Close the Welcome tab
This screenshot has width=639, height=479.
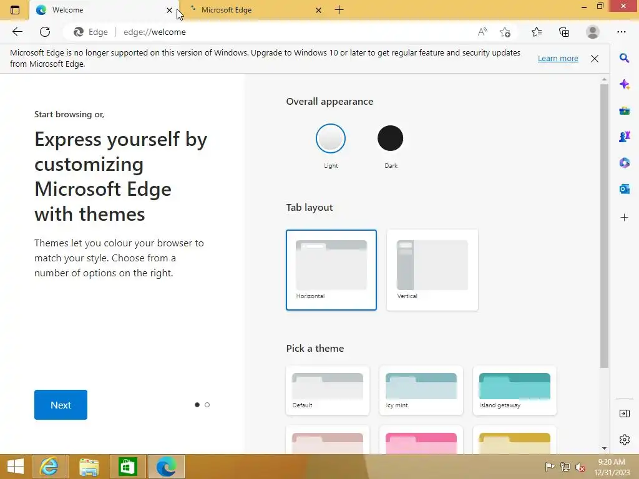click(x=169, y=10)
